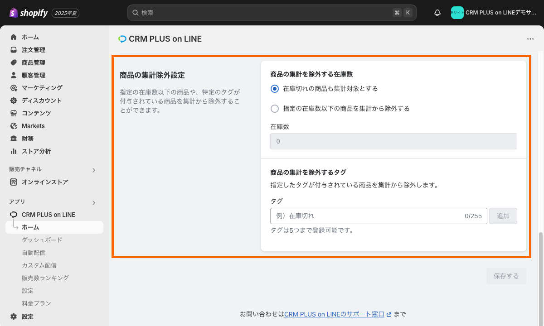
Task: Open the three-dot more actions menu
Action: pos(530,39)
